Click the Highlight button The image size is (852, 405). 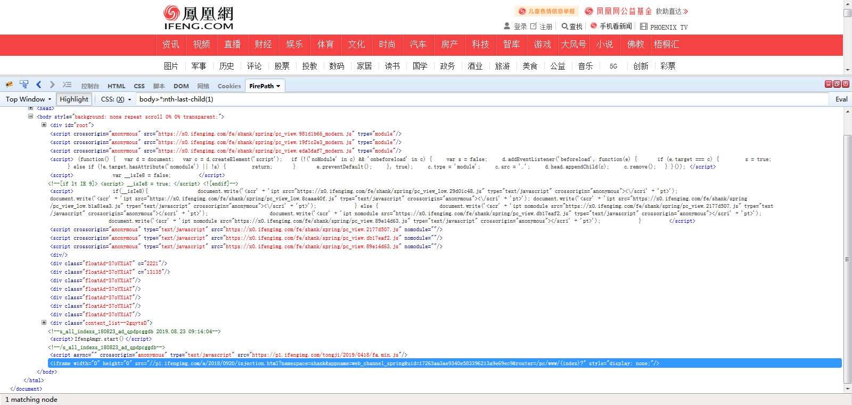click(74, 99)
